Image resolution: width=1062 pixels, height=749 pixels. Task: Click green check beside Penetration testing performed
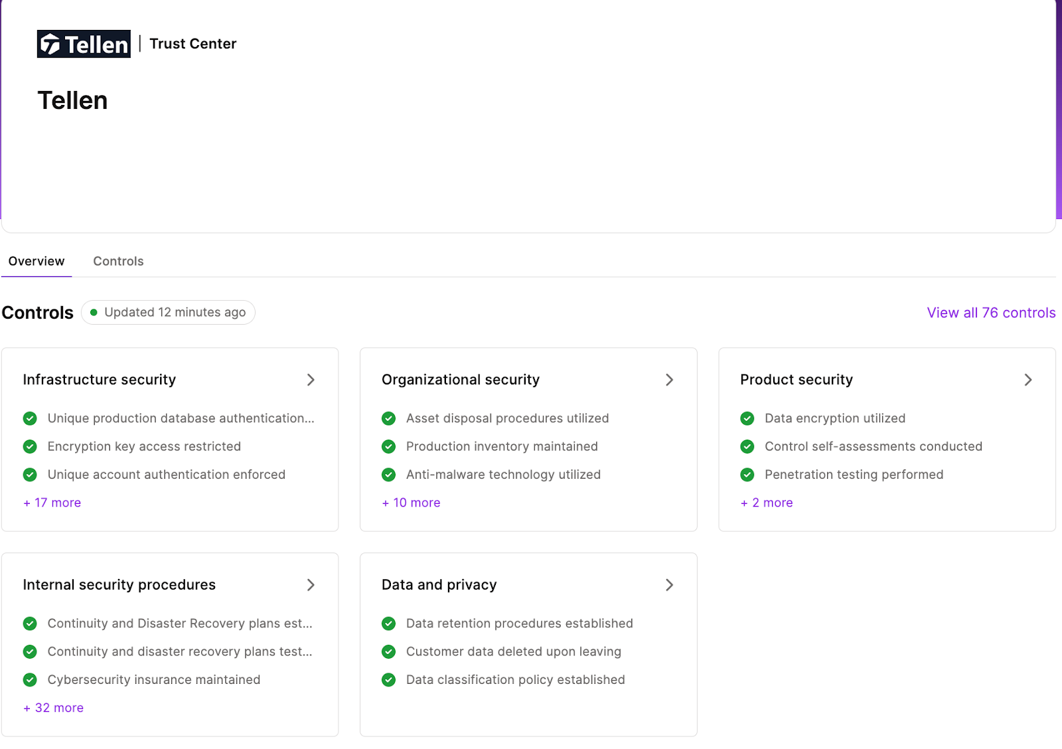(x=747, y=475)
